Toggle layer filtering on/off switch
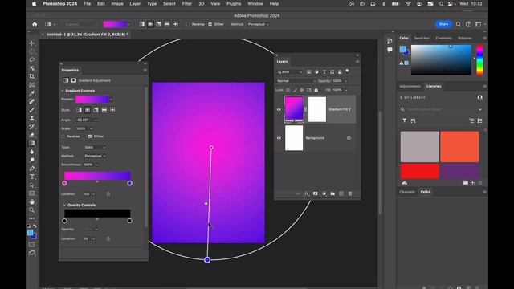 [347, 71]
